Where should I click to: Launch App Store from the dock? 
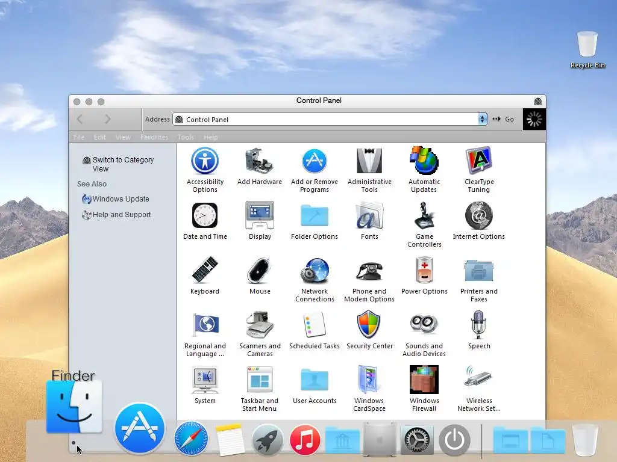coord(140,428)
